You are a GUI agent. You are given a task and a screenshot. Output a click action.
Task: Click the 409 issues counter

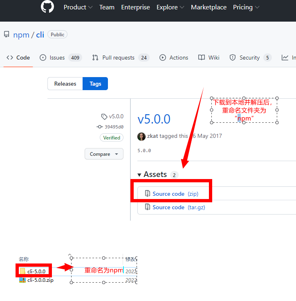[75, 58]
